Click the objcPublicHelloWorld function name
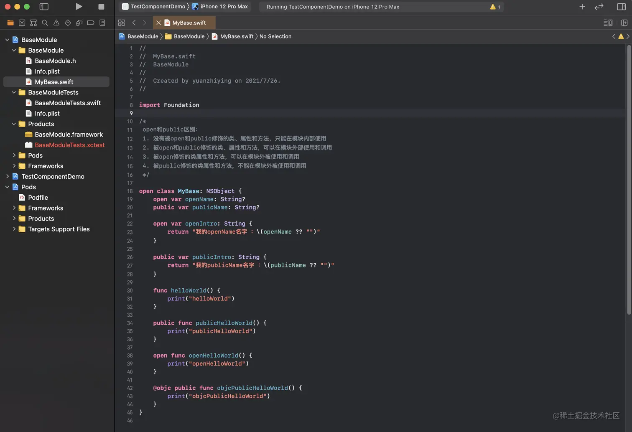Viewport: 632px width, 432px height. coord(252,388)
